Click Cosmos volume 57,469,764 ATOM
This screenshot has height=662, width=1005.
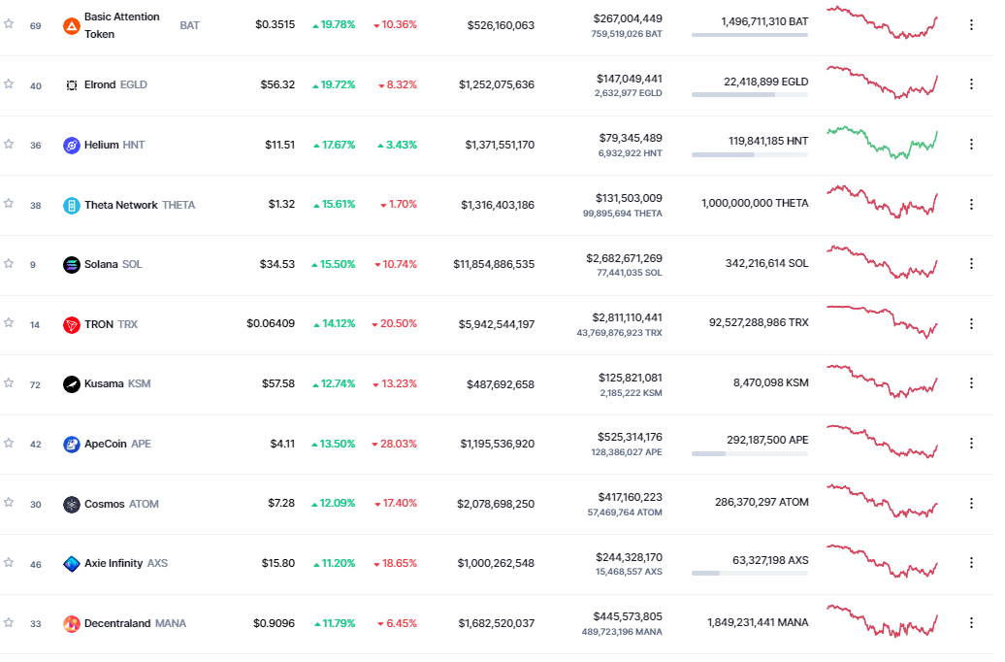[x=625, y=513]
